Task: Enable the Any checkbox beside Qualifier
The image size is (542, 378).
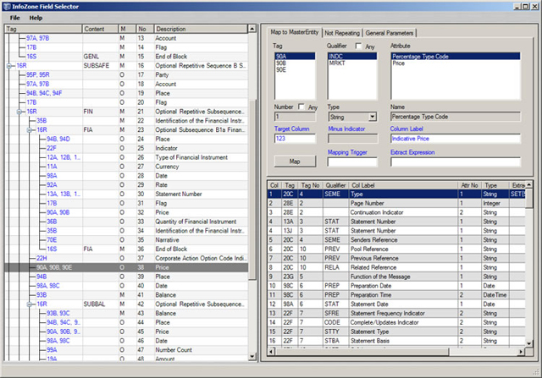Action: point(358,46)
